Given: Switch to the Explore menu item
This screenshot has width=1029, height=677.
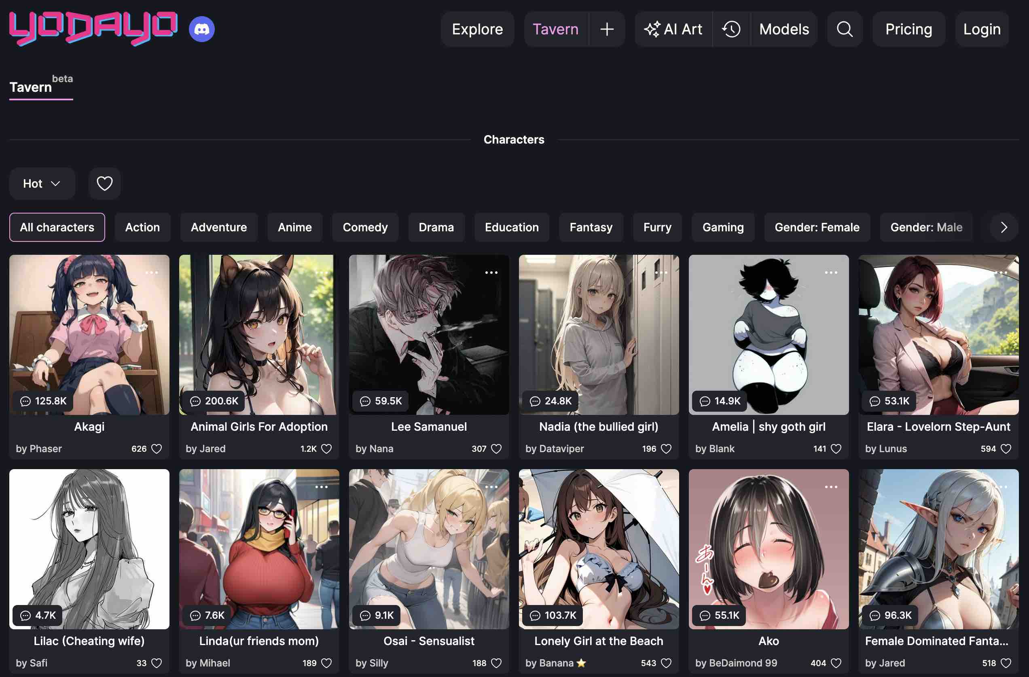Looking at the screenshot, I should tap(477, 29).
